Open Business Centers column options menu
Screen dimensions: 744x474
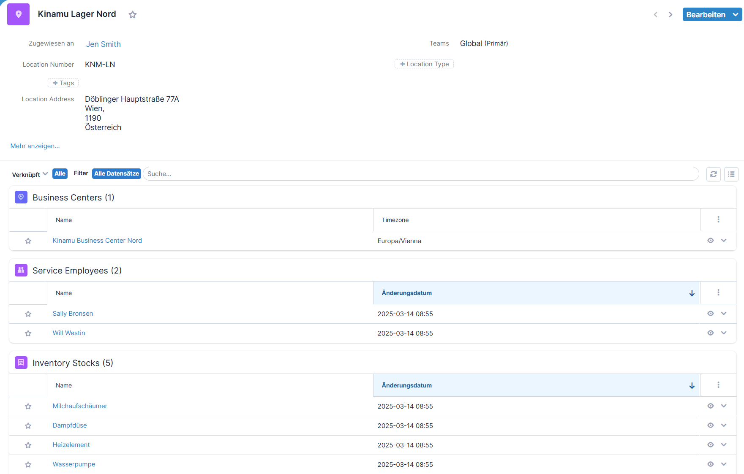(x=718, y=219)
